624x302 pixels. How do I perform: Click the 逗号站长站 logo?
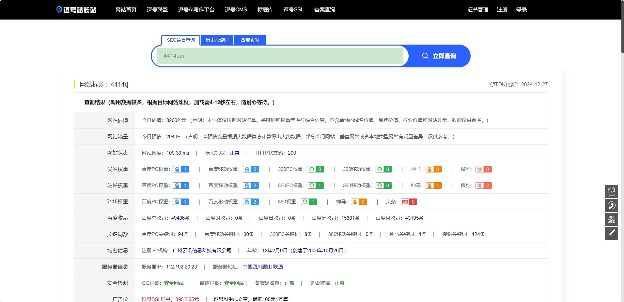[x=76, y=9]
